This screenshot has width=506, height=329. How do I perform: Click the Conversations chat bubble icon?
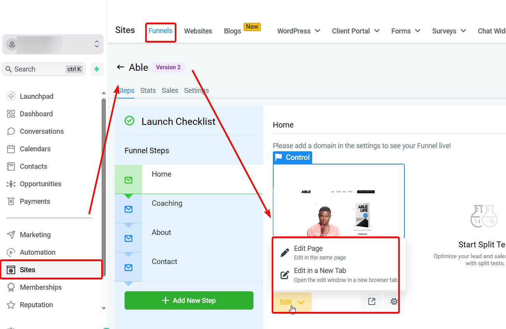[x=11, y=131]
